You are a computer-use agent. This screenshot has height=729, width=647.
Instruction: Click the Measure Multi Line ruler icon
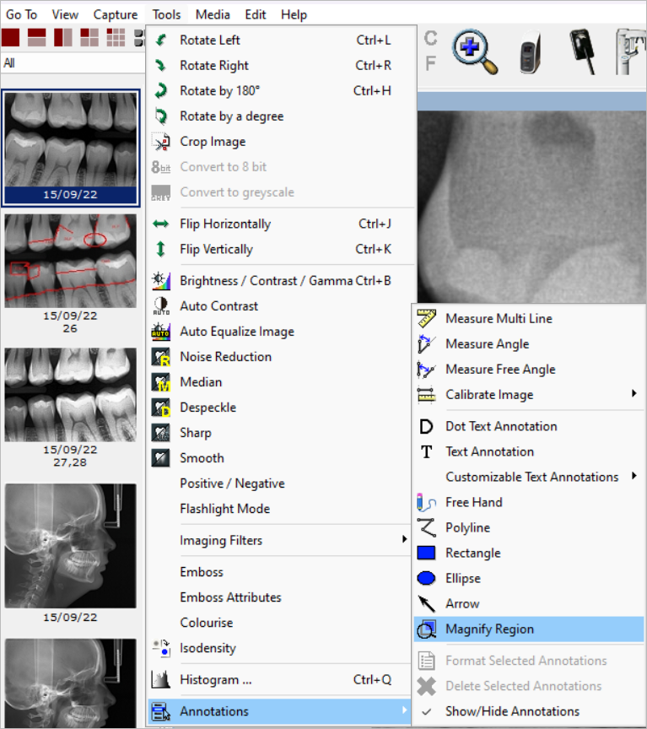[426, 318]
